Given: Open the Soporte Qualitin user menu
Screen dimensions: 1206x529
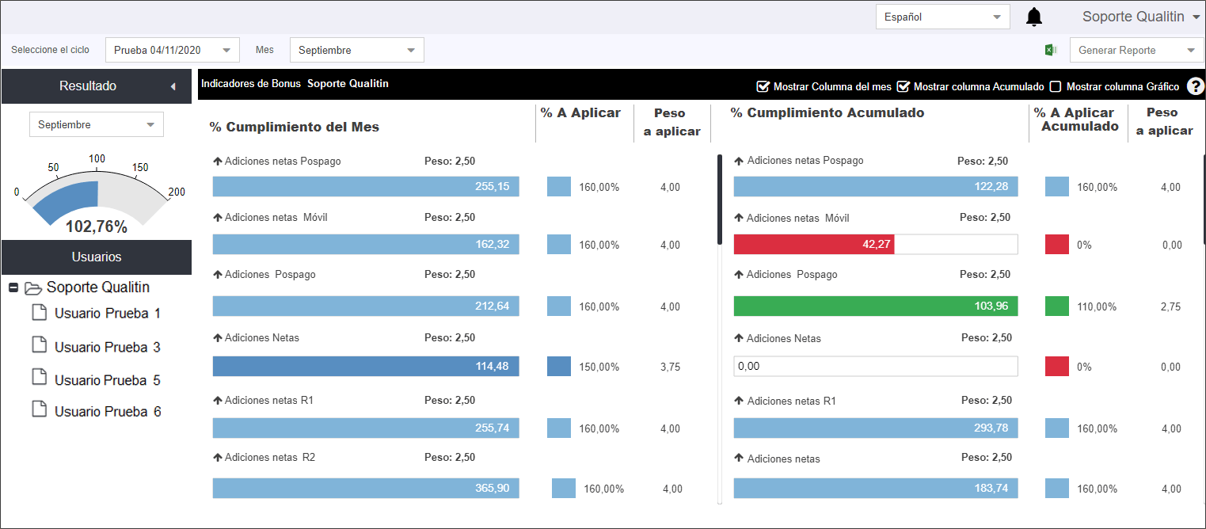Looking at the screenshot, I should [1141, 17].
